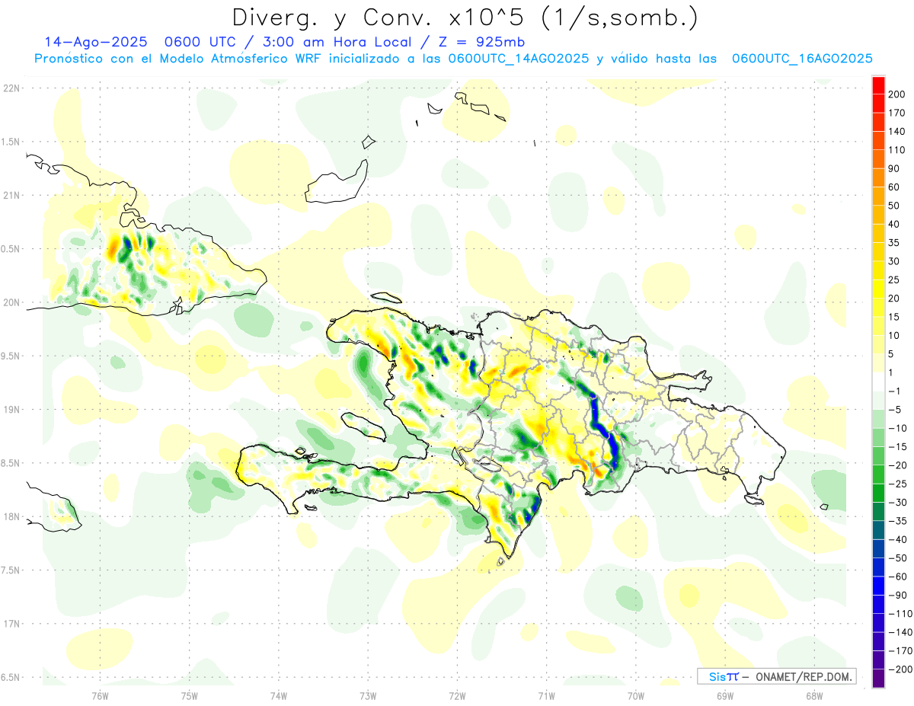Click the colorbar value '-200' at bottom
This screenshot has width=914, height=706.
pos(902,669)
